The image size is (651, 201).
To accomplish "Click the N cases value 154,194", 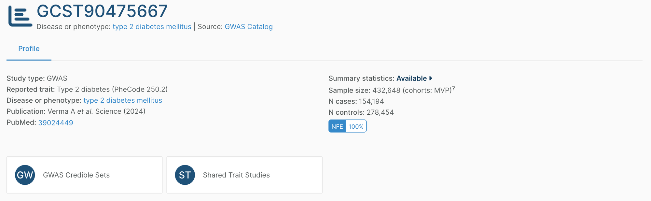I will pyautogui.click(x=371, y=101).
